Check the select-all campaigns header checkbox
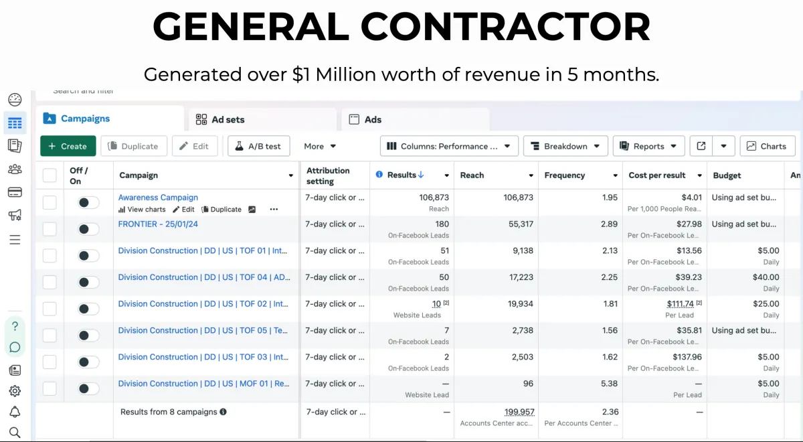 click(50, 175)
